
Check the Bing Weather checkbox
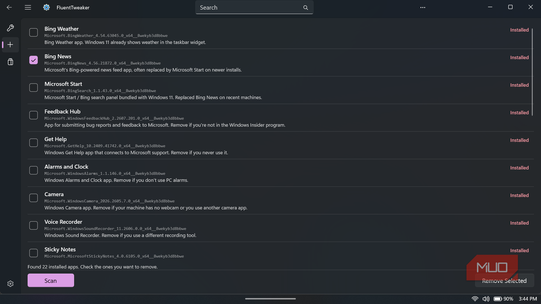point(34,32)
